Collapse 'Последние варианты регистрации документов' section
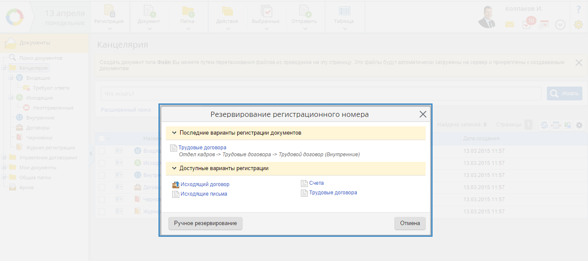The width and height of the screenshot is (588, 261). click(x=174, y=133)
